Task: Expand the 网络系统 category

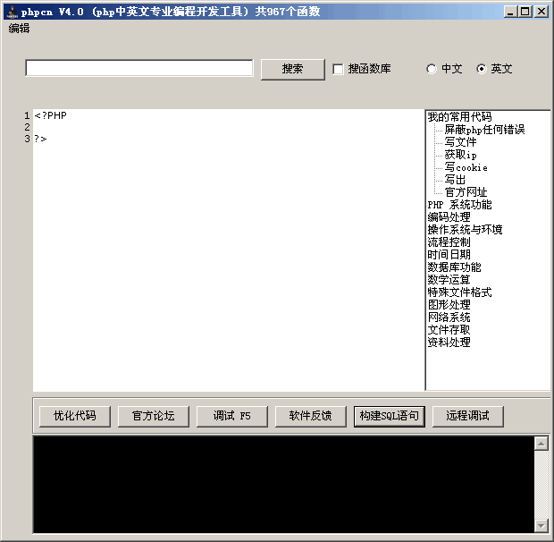Action: pos(449,318)
